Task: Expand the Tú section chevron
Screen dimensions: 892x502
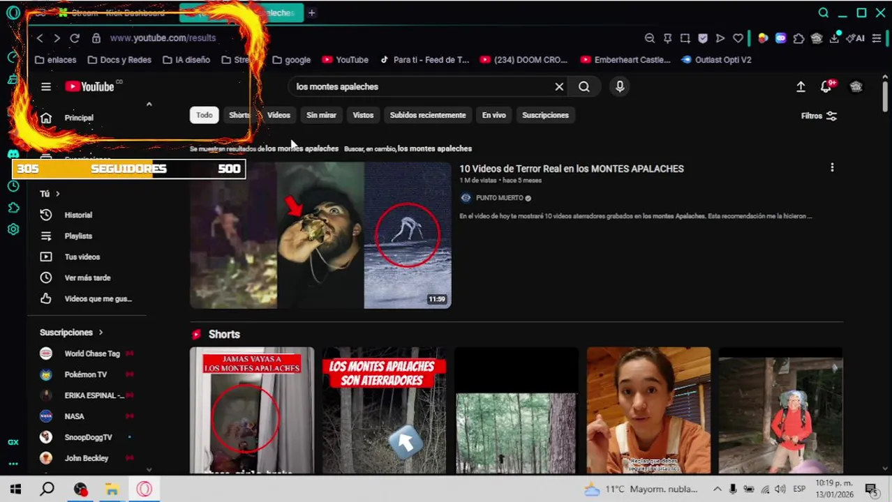Action: pyautogui.click(x=57, y=194)
